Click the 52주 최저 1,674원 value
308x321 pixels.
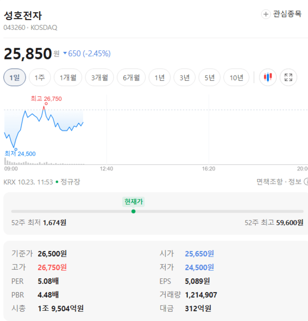click(54, 222)
